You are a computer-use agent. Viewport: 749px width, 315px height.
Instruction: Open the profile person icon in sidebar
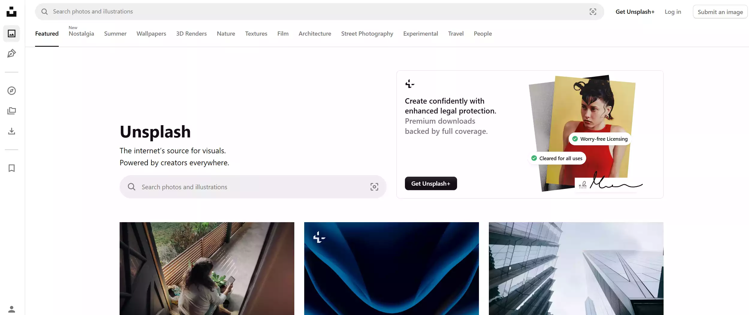pos(11,309)
